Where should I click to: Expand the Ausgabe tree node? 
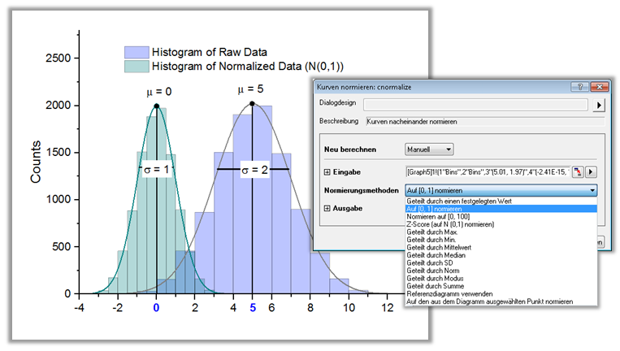[x=327, y=209]
